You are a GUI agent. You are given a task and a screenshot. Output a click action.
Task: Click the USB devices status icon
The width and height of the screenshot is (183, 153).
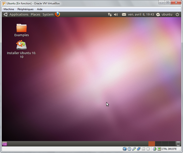coord(134,149)
